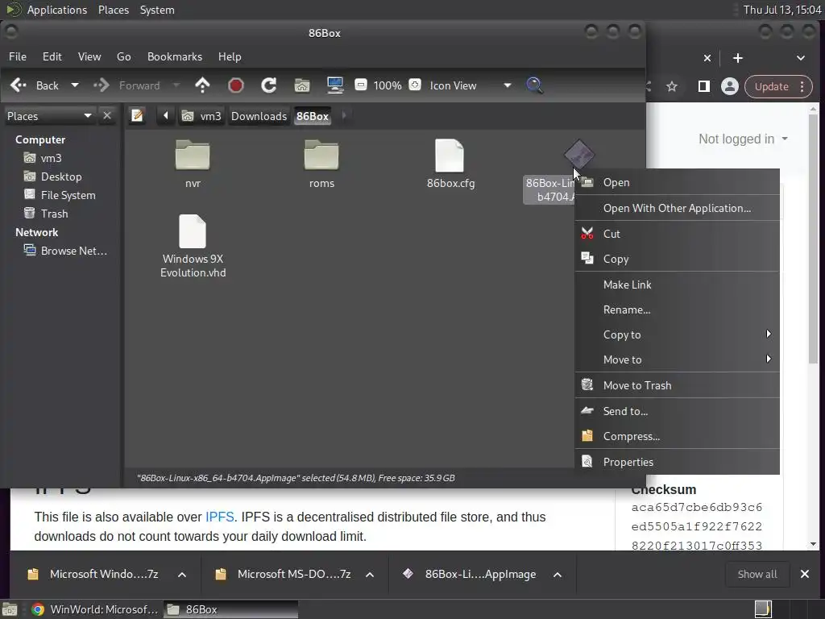This screenshot has height=619, width=825.
Task: Open the Bookmarks menu
Action: pos(175,56)
